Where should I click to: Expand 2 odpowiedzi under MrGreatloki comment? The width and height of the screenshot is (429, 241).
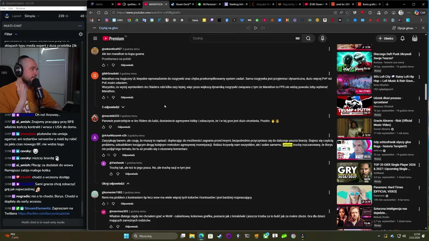tap(113, 107)
